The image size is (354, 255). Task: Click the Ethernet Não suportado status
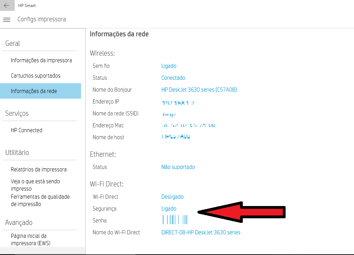pos(178,167)
